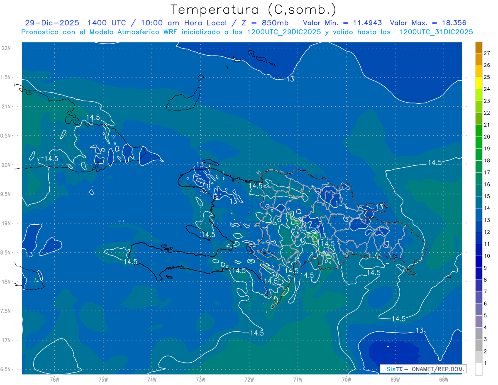498x385 pixels.
Task: Click the white swatch at the color scale bottom
Action: [x=478, y=369]
